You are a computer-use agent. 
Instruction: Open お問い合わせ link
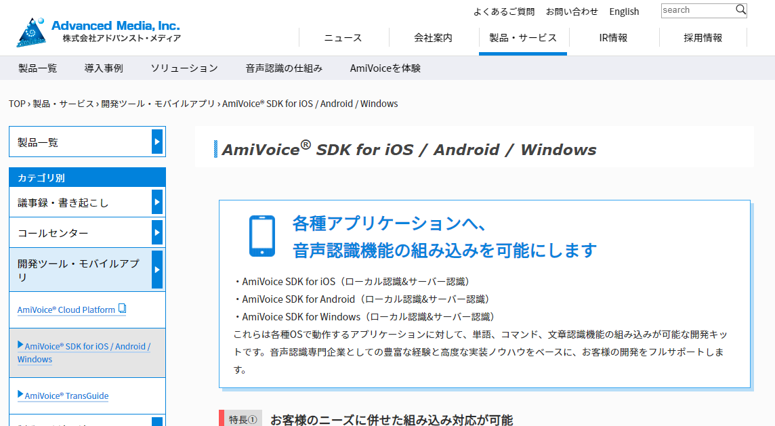point(572,12)
